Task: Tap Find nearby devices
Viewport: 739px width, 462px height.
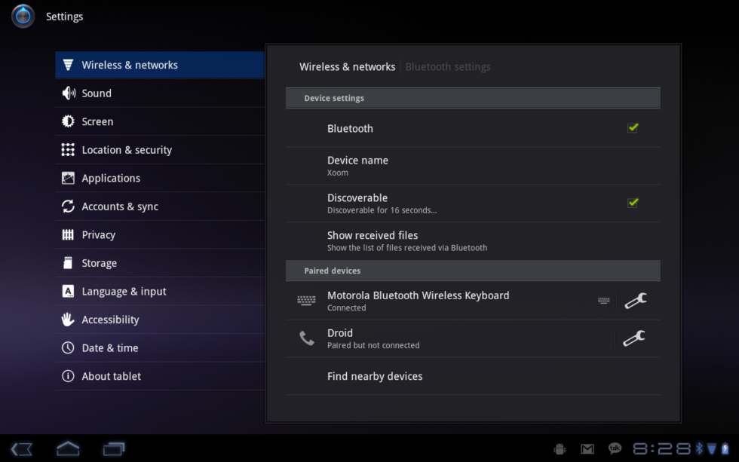Action: [375, 376]
